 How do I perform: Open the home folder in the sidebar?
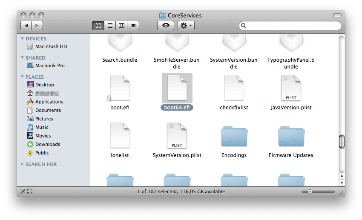(x=43, y=93)
